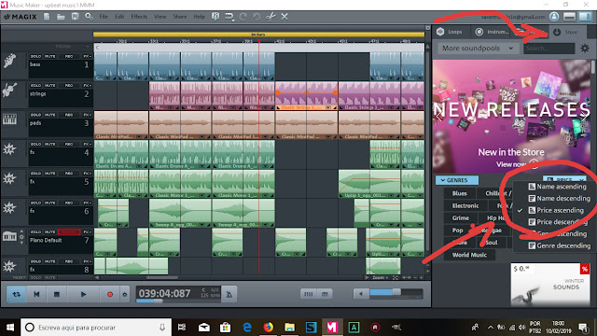Viewport: 597px width, 336px height.
Task: Open the More soundpools dropdown
Action: coord(478,49)
